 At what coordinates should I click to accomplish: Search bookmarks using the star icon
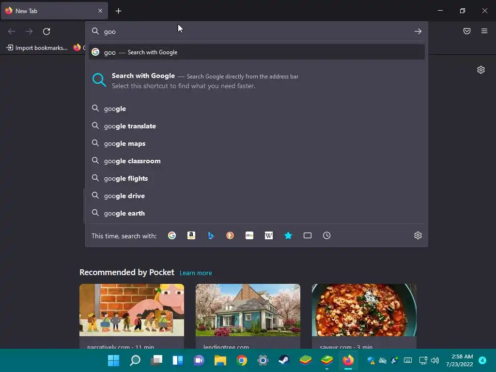coord(288,235)
